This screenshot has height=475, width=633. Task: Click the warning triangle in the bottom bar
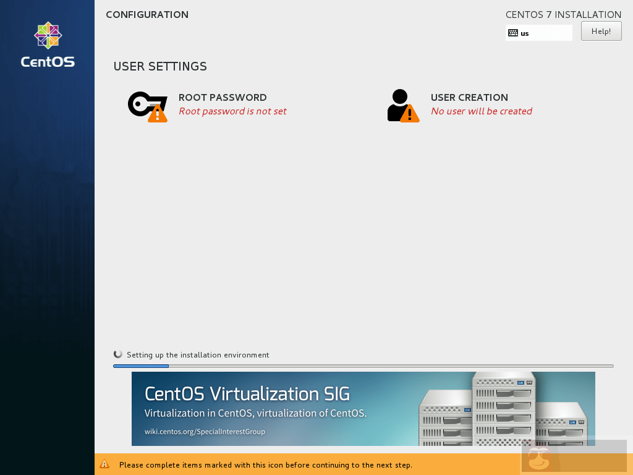pyautogui.click(x=104, y=464)
